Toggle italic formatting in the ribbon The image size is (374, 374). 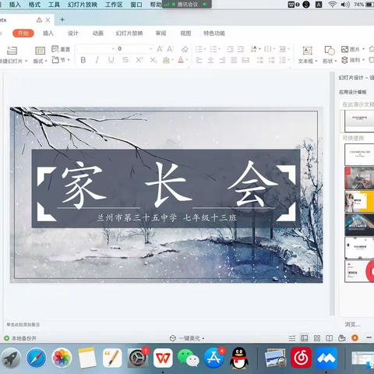tap(97, 60)
